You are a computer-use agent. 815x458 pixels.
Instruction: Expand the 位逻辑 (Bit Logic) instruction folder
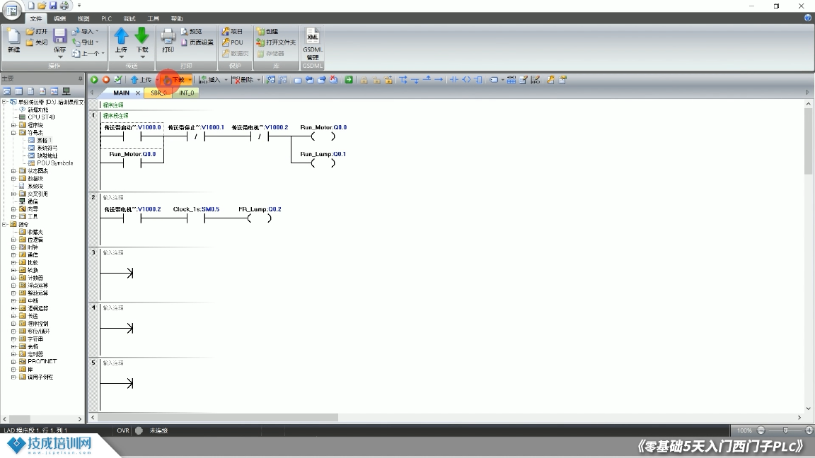coord(13,240)
